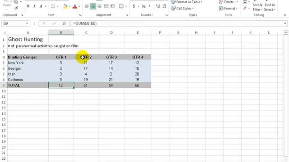
Task: Open Copy dropdown arrow
Action: point(21,2)
